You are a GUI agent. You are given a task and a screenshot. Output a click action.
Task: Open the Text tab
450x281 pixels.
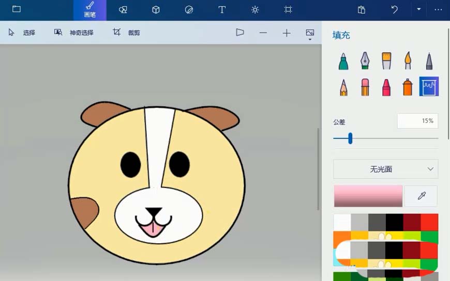222,10
